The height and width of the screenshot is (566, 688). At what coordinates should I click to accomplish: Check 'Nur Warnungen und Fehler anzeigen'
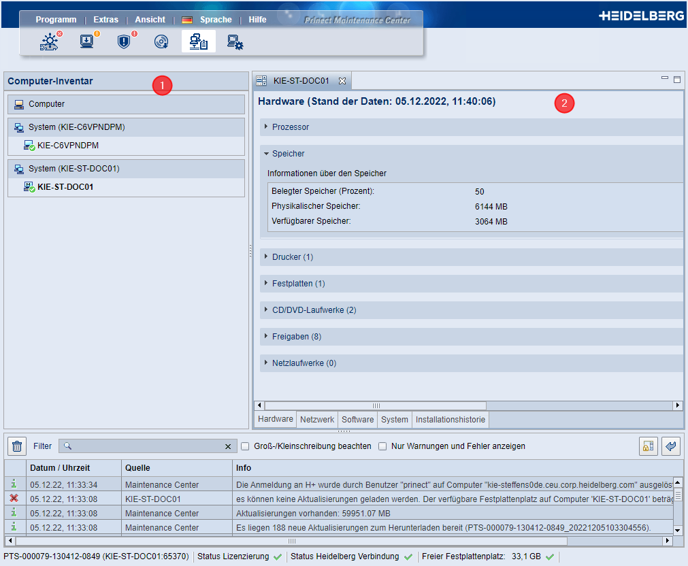click(382, 446)
